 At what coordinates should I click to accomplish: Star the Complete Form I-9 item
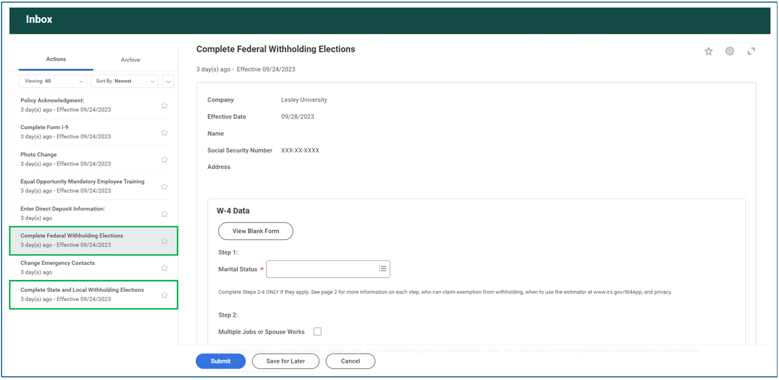pos(165,132)
